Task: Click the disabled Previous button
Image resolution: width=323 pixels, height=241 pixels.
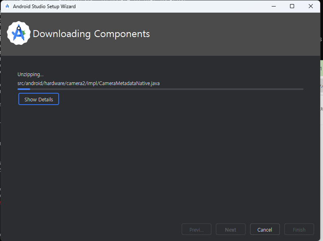Action: click(x=196, y=229)
